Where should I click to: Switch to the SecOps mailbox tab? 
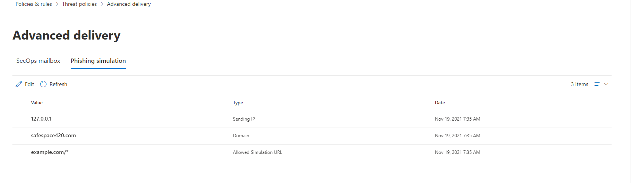[x=38, y=61]
